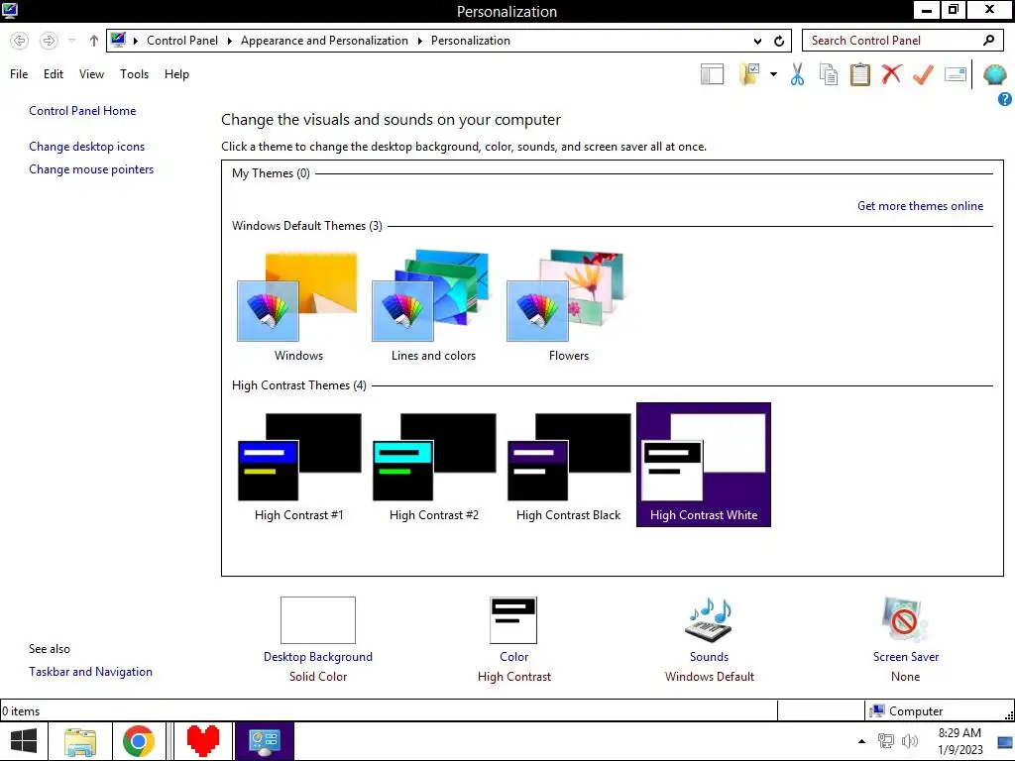Click the volume speaker tray icon
The image size is (1015, 761).
pos(910,741)
